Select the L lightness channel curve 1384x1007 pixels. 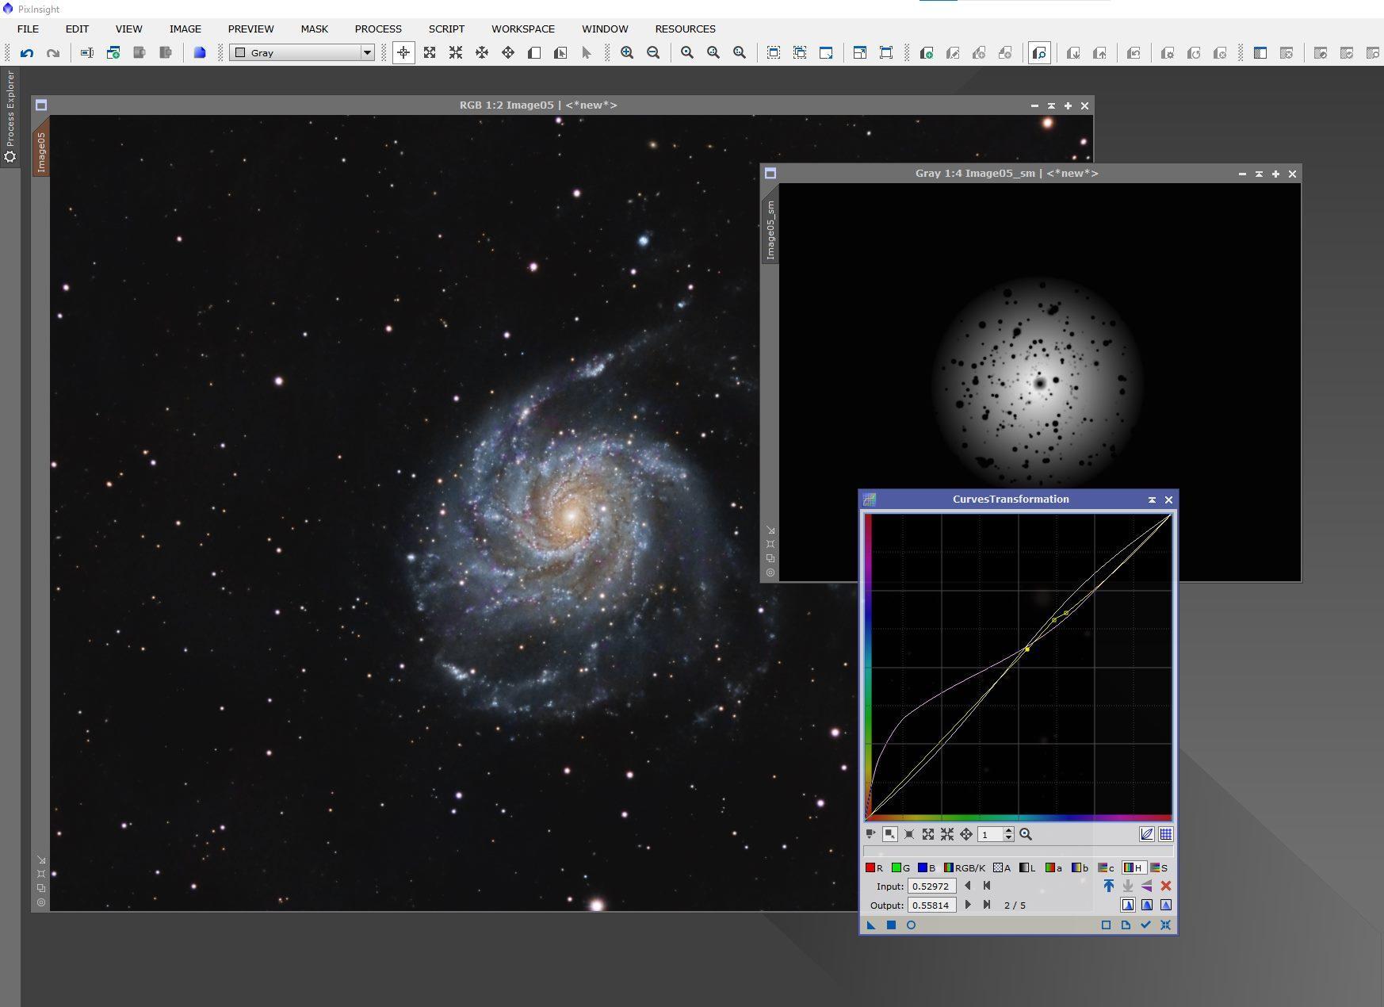1028,867
